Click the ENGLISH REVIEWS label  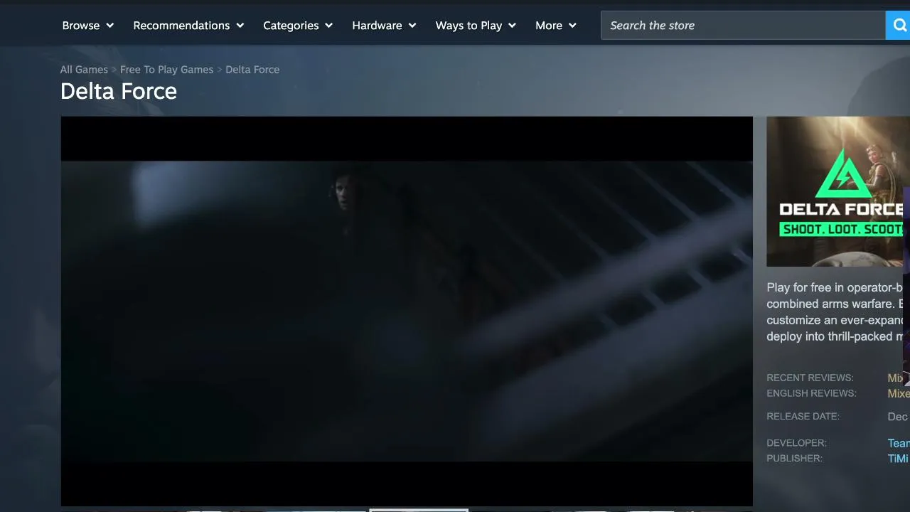tap(811, 393)
